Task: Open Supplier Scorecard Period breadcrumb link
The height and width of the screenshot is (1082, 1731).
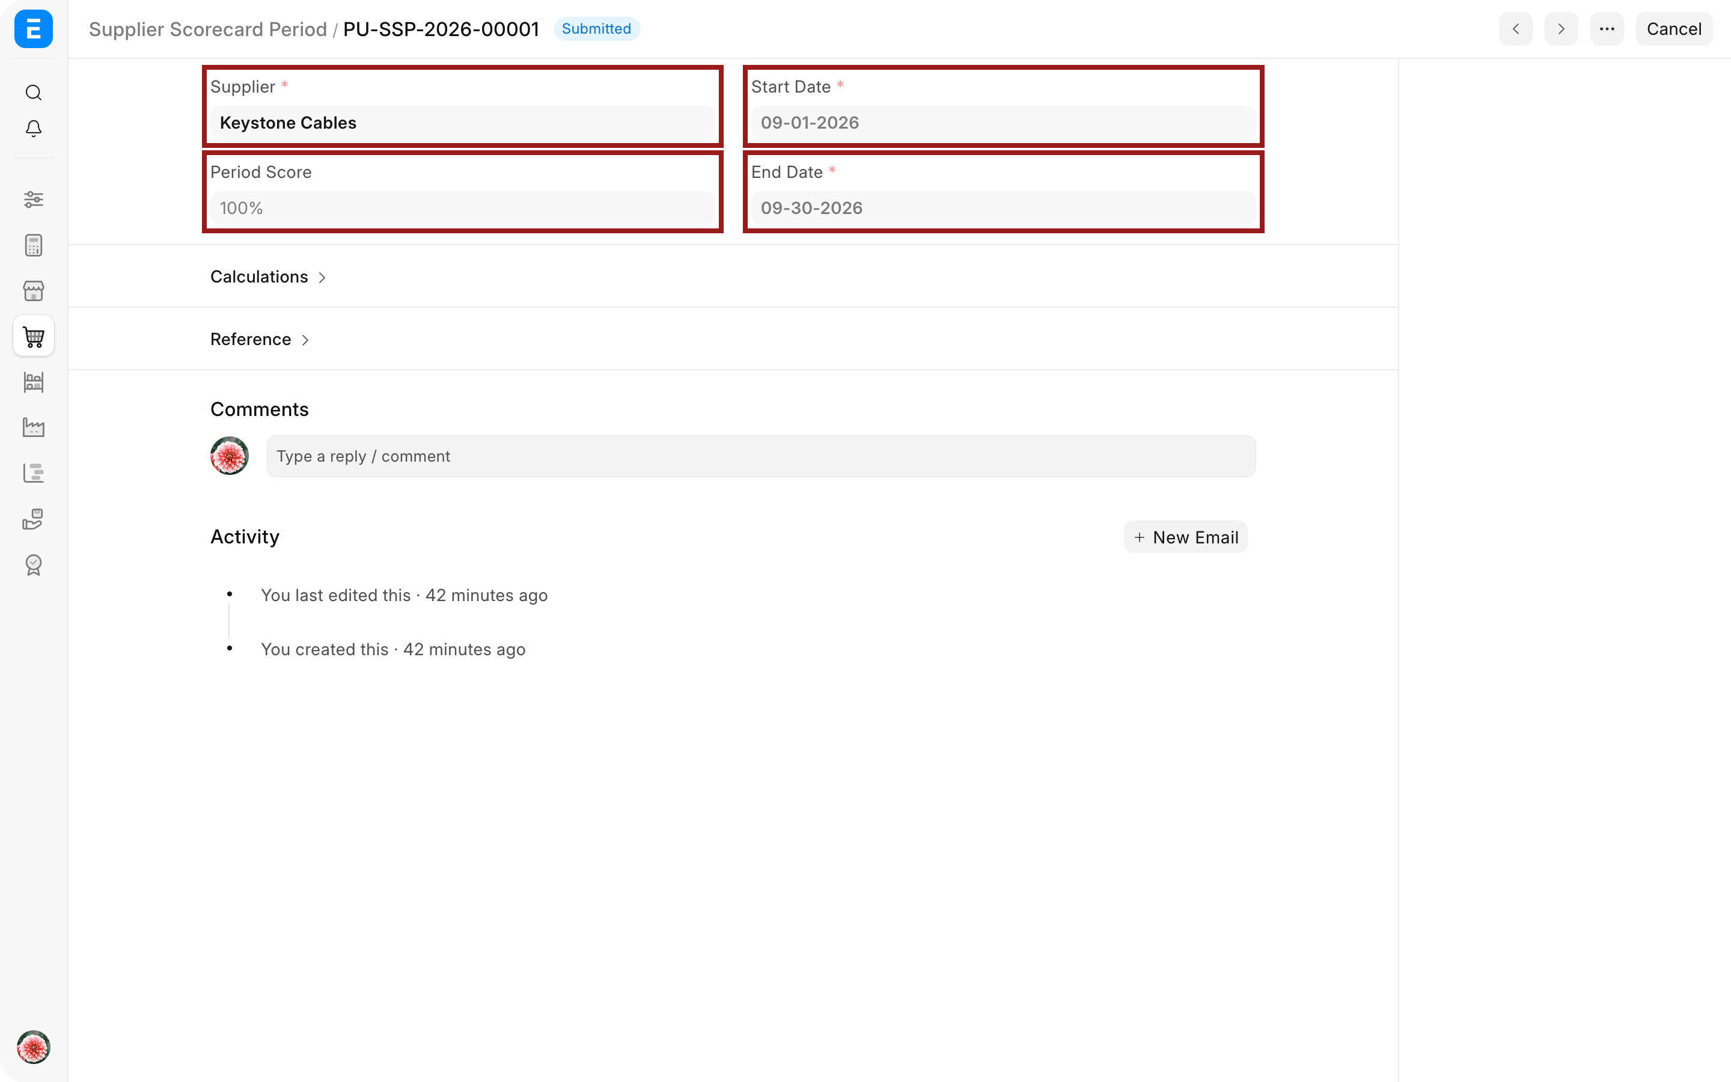Action: click(207, 29)
